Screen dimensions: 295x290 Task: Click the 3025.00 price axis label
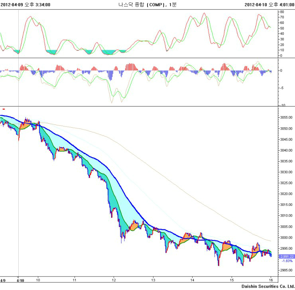pyautogui.click(x=287, y=183)
